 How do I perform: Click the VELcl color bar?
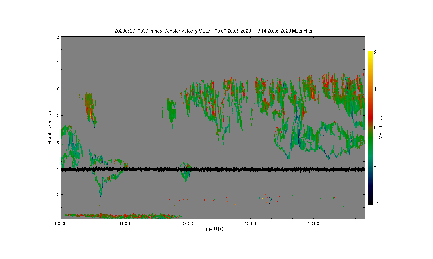pyautogui.click(x=370, y=127)
